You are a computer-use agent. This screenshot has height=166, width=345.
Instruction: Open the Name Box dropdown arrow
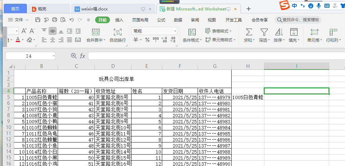[x=54, y=56]
